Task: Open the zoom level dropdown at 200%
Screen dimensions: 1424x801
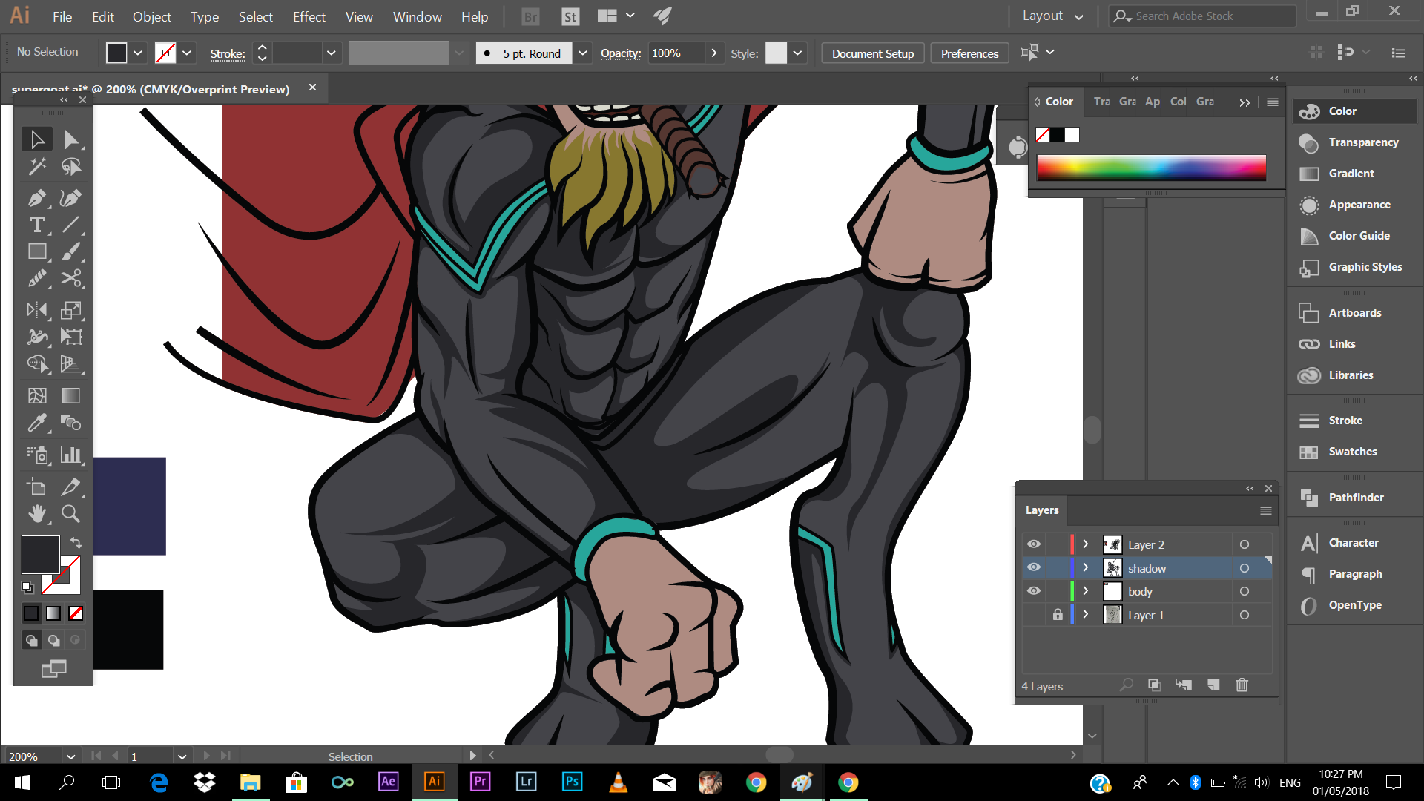Action: click(x=70, y=756)
